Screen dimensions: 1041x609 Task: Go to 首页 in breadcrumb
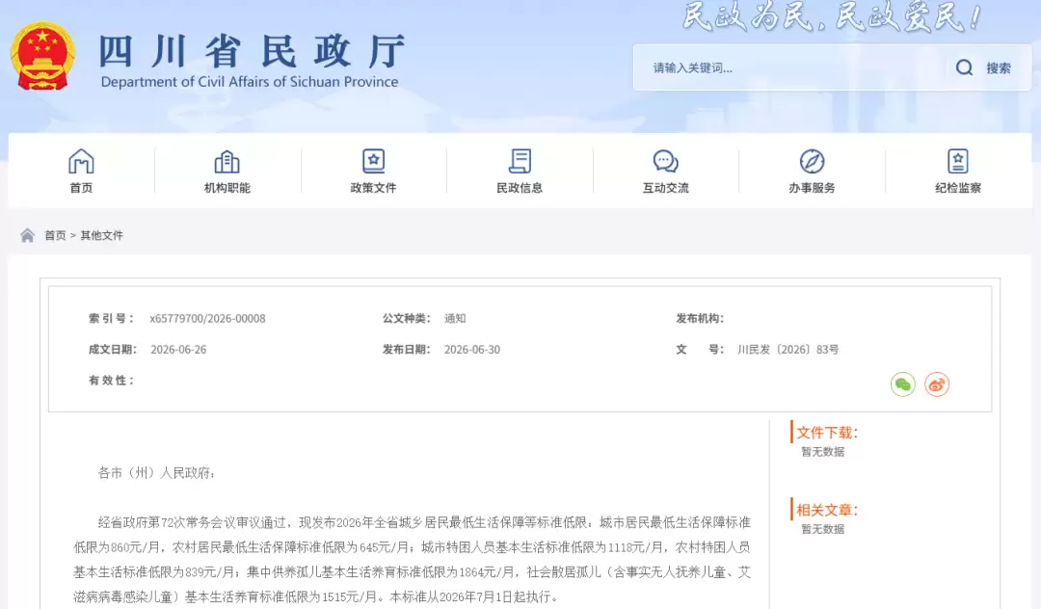pos(55,235)
